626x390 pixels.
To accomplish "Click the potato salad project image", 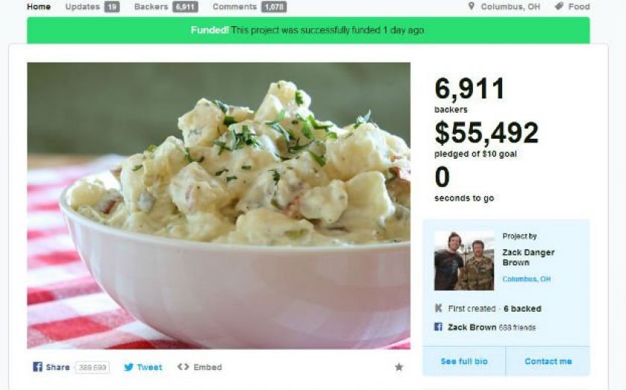I will click(219, 206).
